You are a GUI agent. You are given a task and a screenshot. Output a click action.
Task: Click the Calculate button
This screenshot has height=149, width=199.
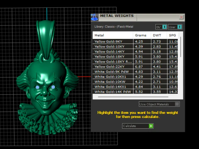click(138, 126)
